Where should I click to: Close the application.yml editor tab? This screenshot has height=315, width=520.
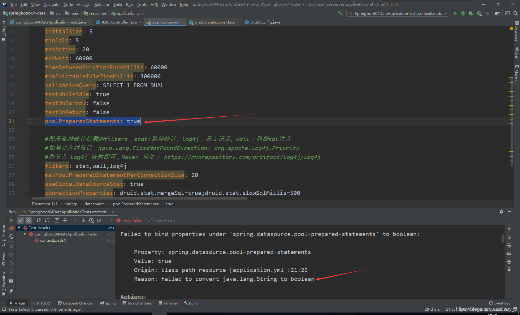tap(183, 22)
